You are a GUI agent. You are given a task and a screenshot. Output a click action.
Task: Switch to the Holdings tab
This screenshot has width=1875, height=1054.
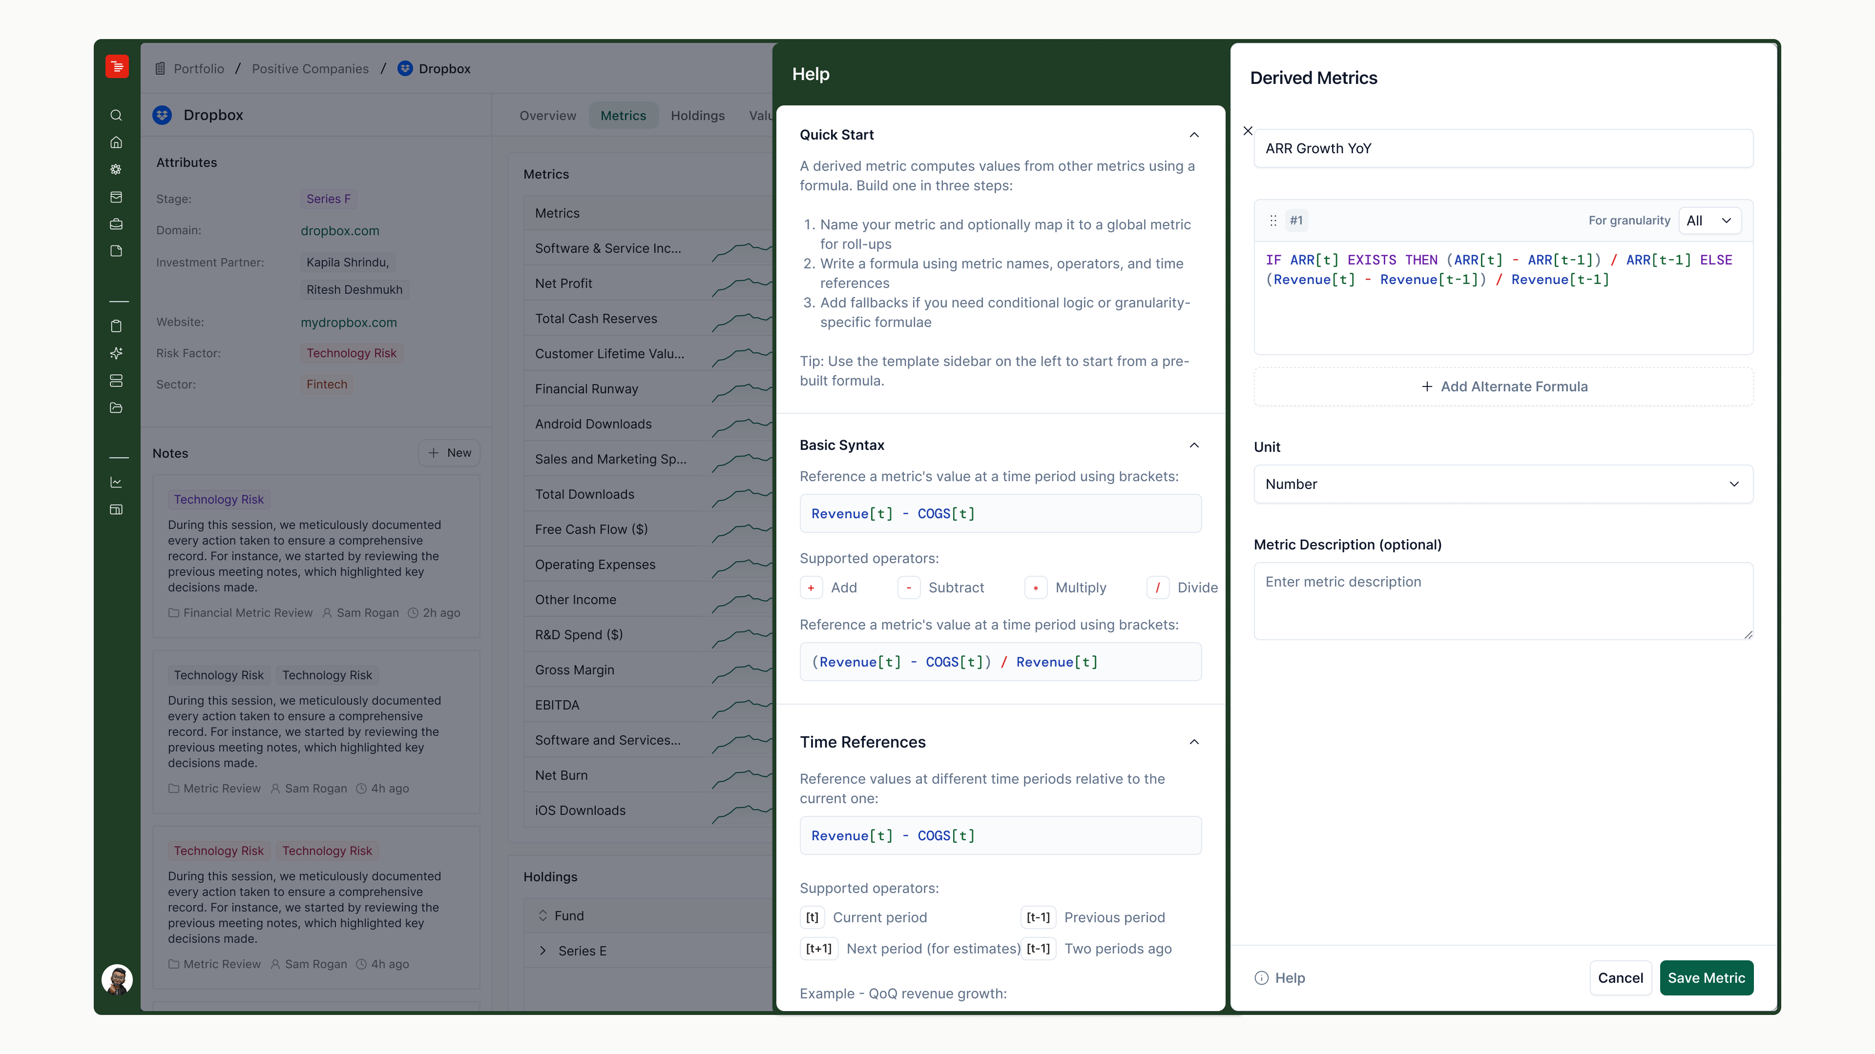coord(697,116)
